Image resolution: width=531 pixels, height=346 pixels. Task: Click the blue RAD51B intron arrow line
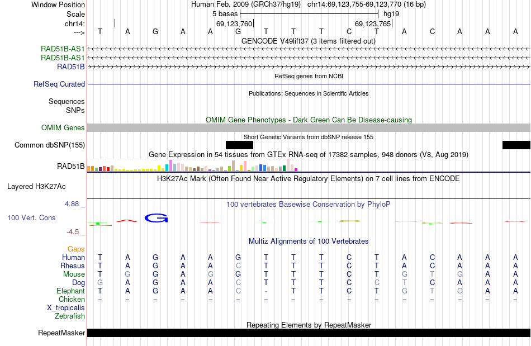tap(309, 67)
